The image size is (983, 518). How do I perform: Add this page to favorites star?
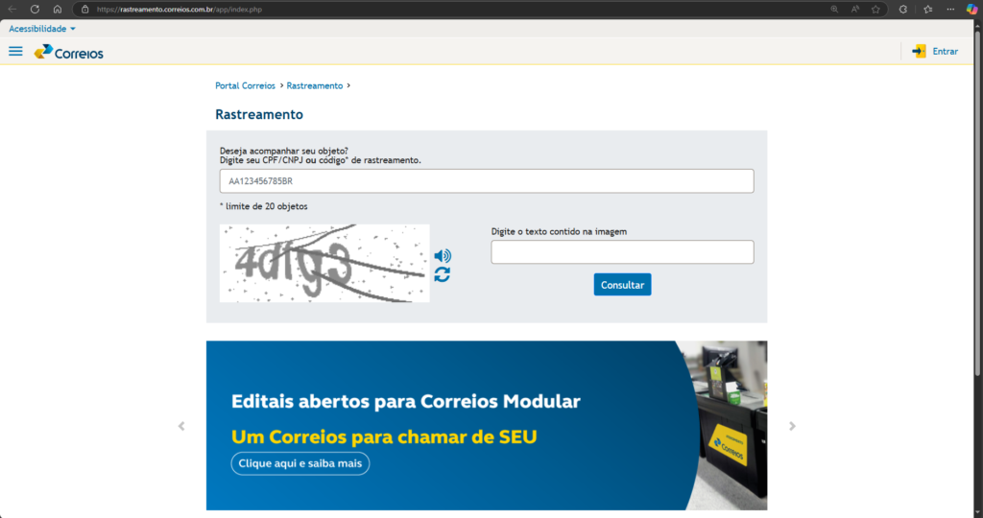875,10
